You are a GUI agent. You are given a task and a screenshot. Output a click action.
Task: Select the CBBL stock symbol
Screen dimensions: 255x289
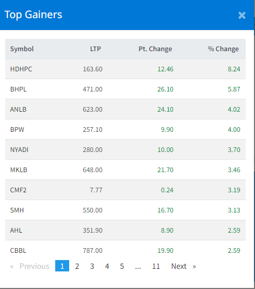click(x=18, y=250)
